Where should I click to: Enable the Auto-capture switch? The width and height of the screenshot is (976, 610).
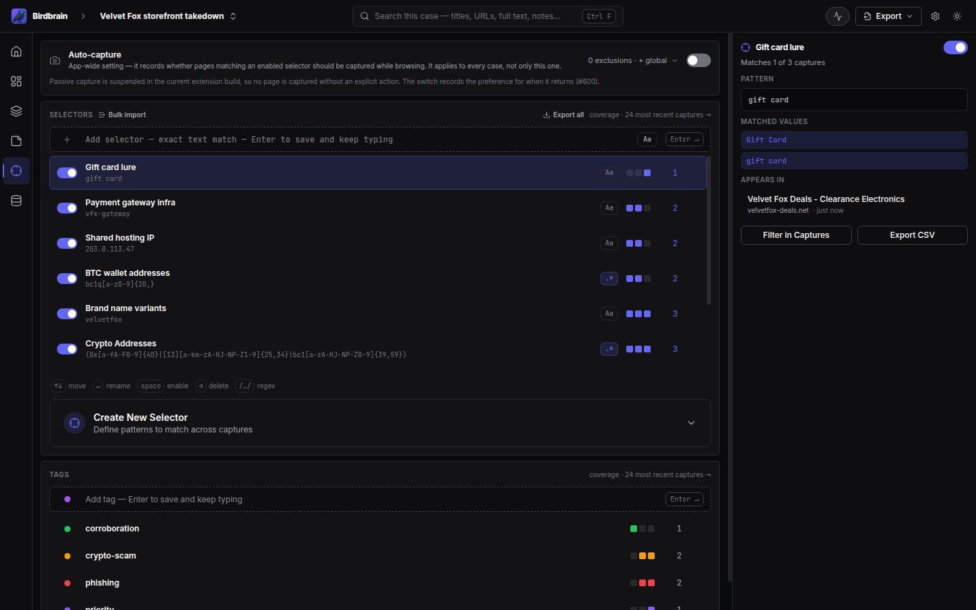pyautogui.click(x=699, y=60)
